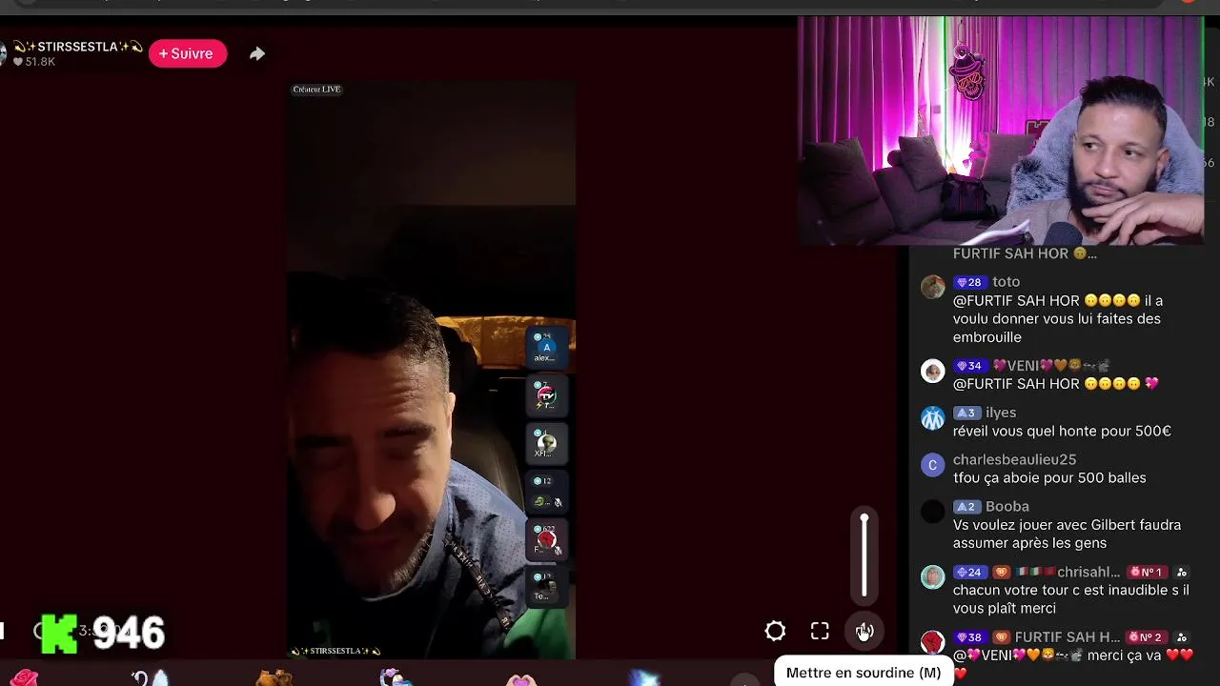Click the green Kick logo overlay
This screenshot has height=686, width=1220.
coord(59,634)
